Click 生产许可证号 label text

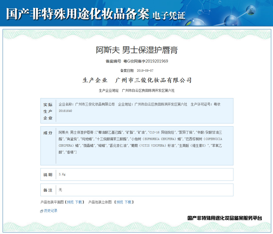coord(201,104)
